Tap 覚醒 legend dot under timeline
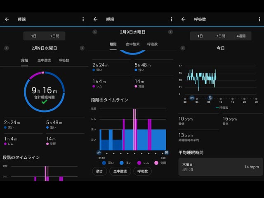Image resolution: width=264 pixels, height=198 pixels. (x=156, y=163)
